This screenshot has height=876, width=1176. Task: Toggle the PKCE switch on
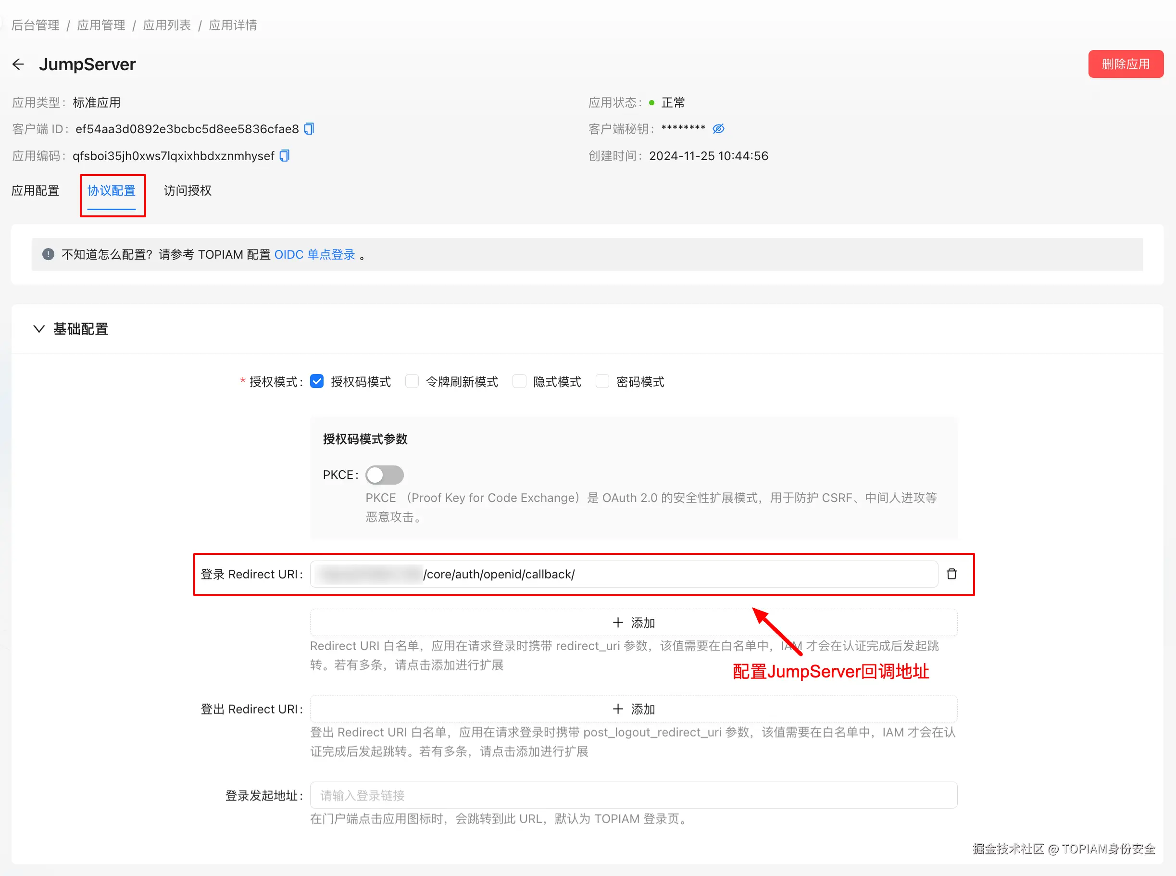click(385, 475)
